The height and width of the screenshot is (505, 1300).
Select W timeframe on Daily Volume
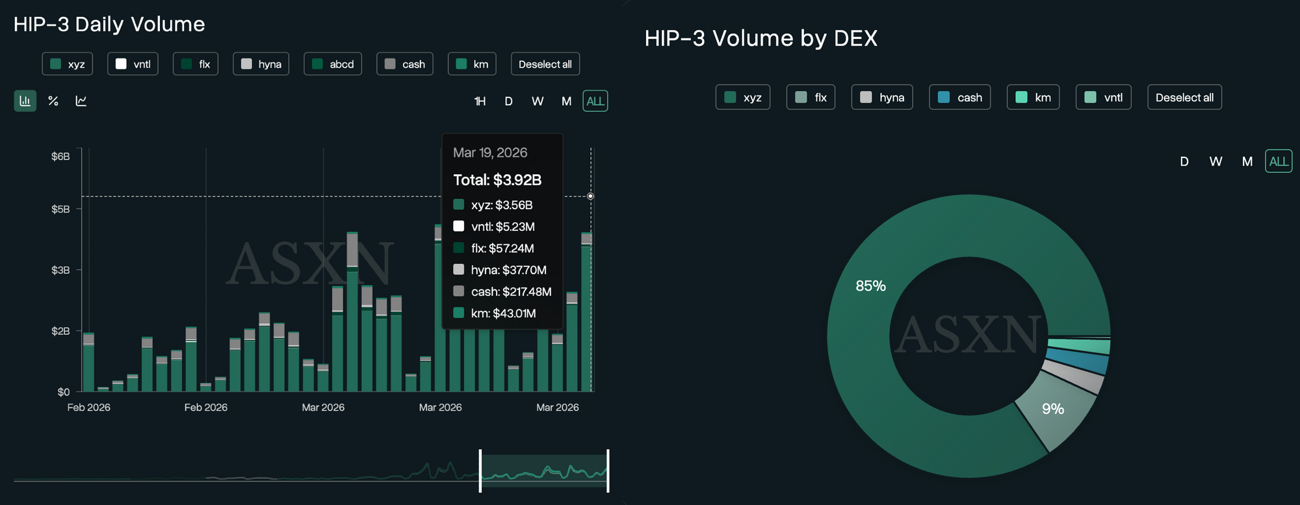pyautogui.click(x=538, y=101)
